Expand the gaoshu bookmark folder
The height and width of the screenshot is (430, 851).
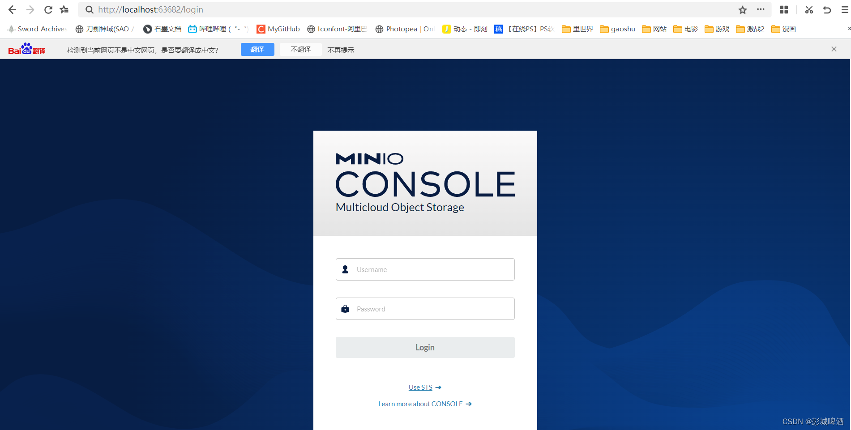[617, 29]
